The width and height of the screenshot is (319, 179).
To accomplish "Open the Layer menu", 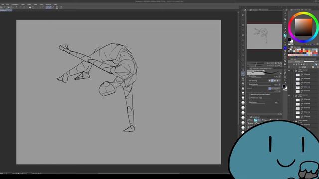I will pos(23,4).
